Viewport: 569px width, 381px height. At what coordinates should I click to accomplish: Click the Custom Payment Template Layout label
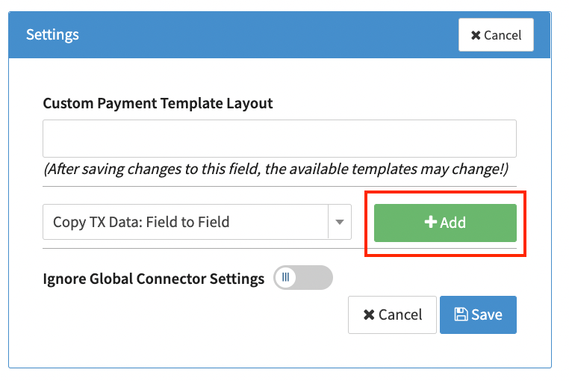158,103
